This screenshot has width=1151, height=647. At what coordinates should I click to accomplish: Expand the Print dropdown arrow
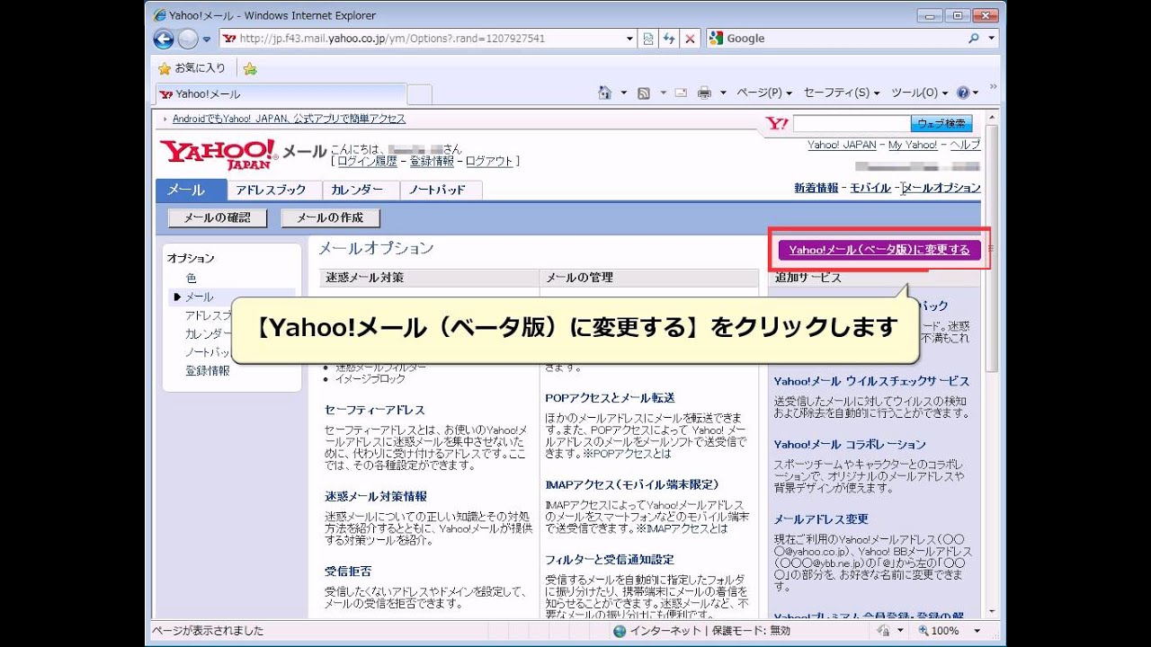tap(723, 93)
